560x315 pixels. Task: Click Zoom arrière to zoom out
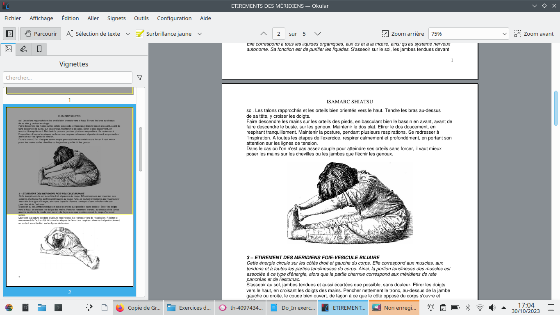pos(403,34)
